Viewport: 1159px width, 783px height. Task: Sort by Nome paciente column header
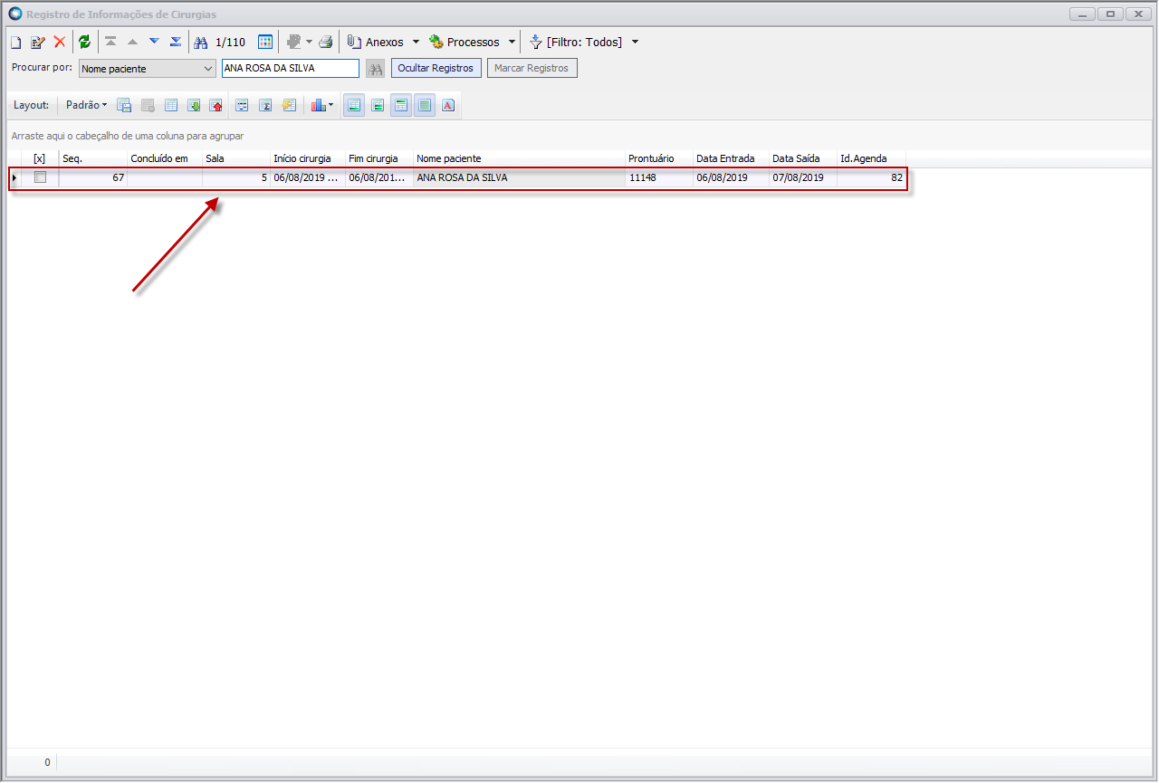tap(520, 158)
